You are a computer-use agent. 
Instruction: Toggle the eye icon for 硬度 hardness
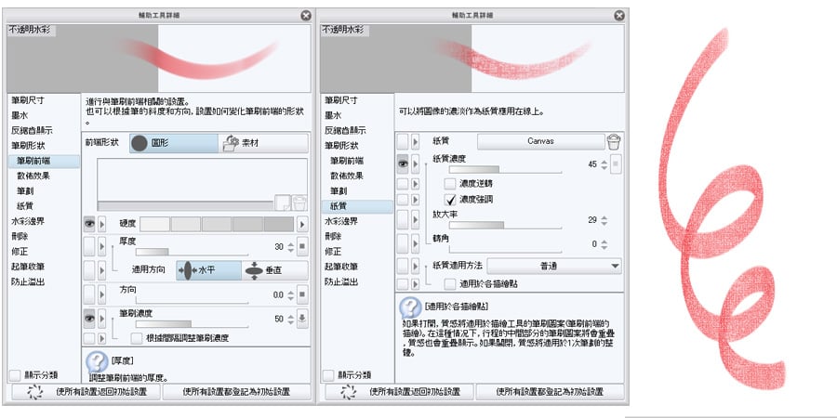click(90, 224)
